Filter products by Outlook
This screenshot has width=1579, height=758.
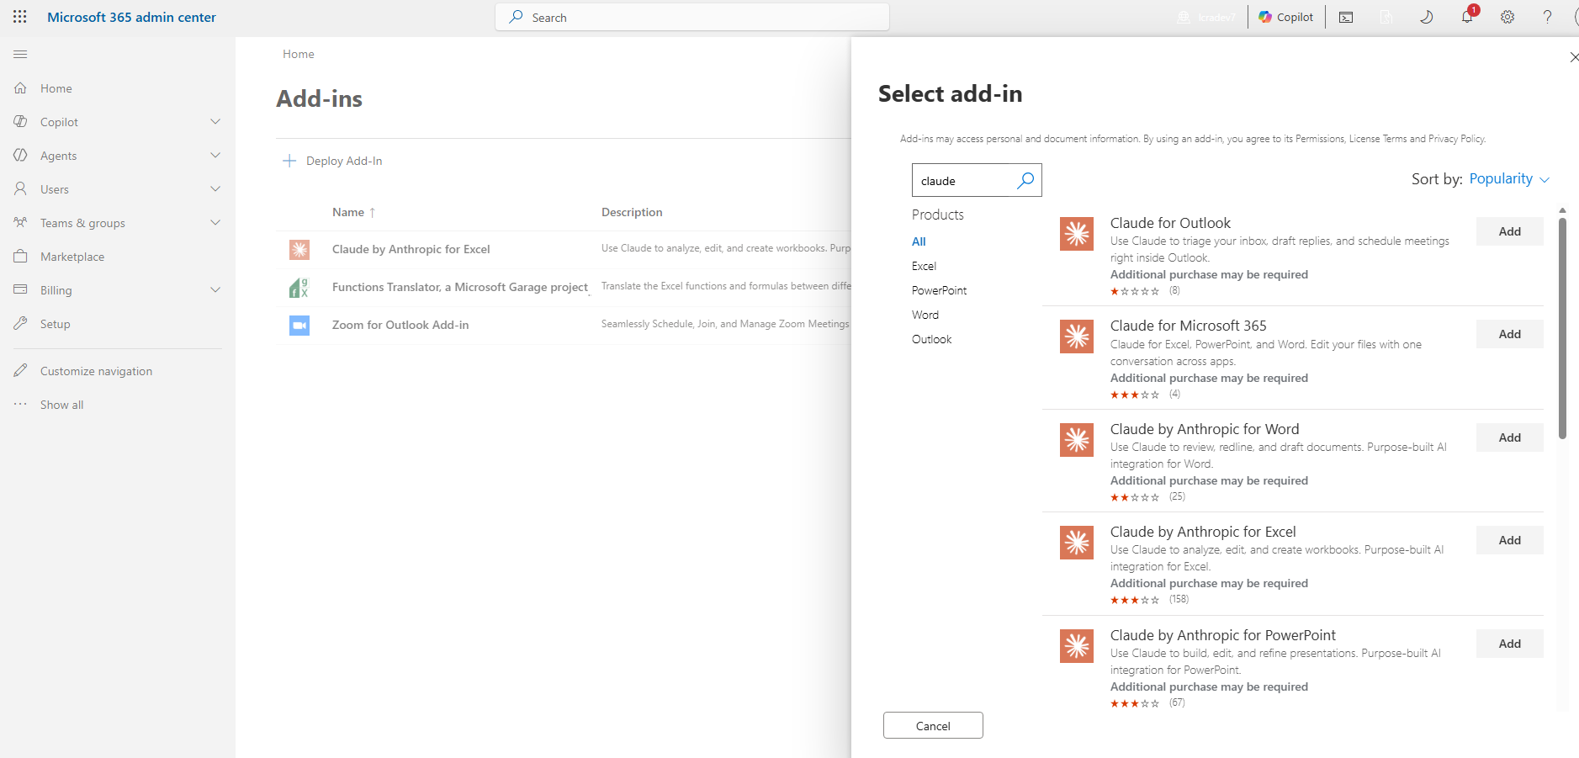click(932, 339)
